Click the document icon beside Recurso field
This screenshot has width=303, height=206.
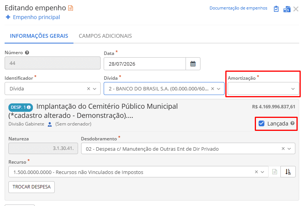(x=275, y=172)
